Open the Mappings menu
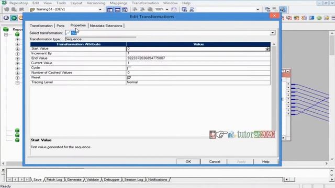 (118, 3)
